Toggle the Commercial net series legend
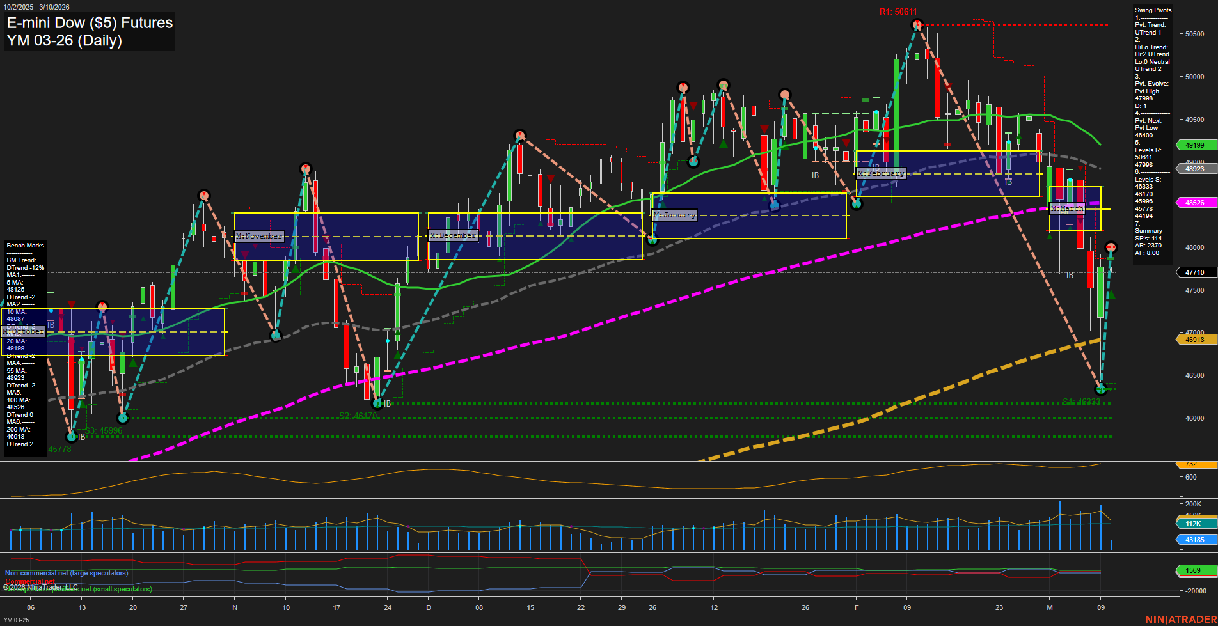 [29, 581]
